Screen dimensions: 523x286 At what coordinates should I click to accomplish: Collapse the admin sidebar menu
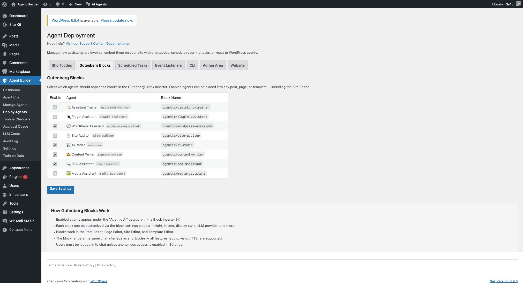click(x=4, y=229)
